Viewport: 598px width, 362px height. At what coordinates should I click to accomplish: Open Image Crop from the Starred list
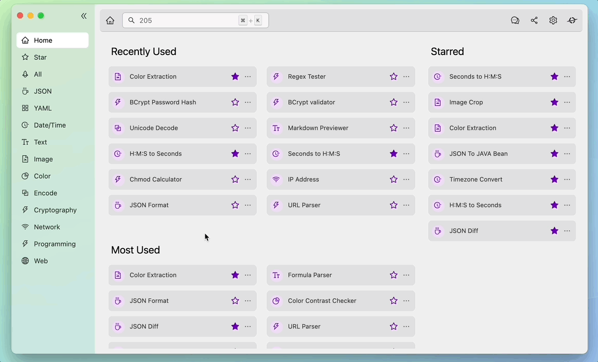pyautogui.click(x=502, y=102)
